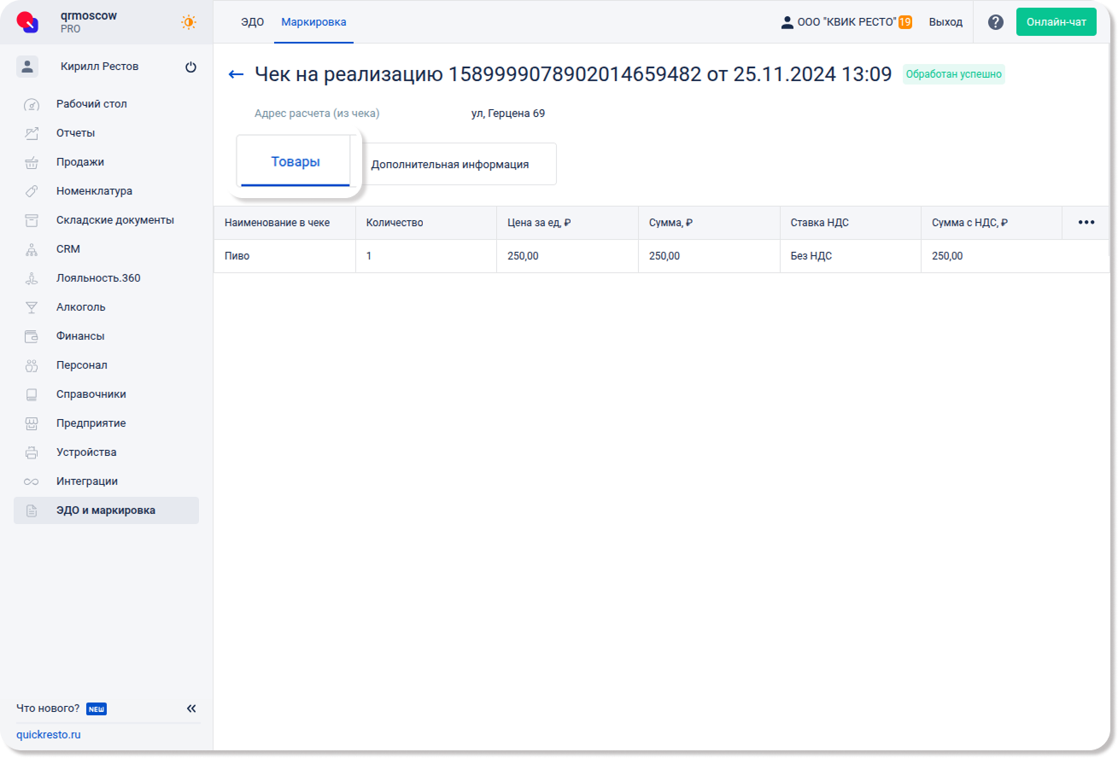Click the back arrow next to receipt title
The image size is (1118, 758).
coord(237,74)
